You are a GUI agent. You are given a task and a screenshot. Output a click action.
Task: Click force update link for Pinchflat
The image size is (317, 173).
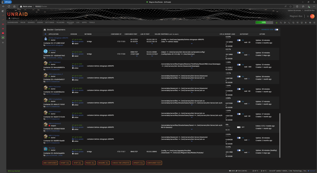pyautogui.click(x=79, y=151)
